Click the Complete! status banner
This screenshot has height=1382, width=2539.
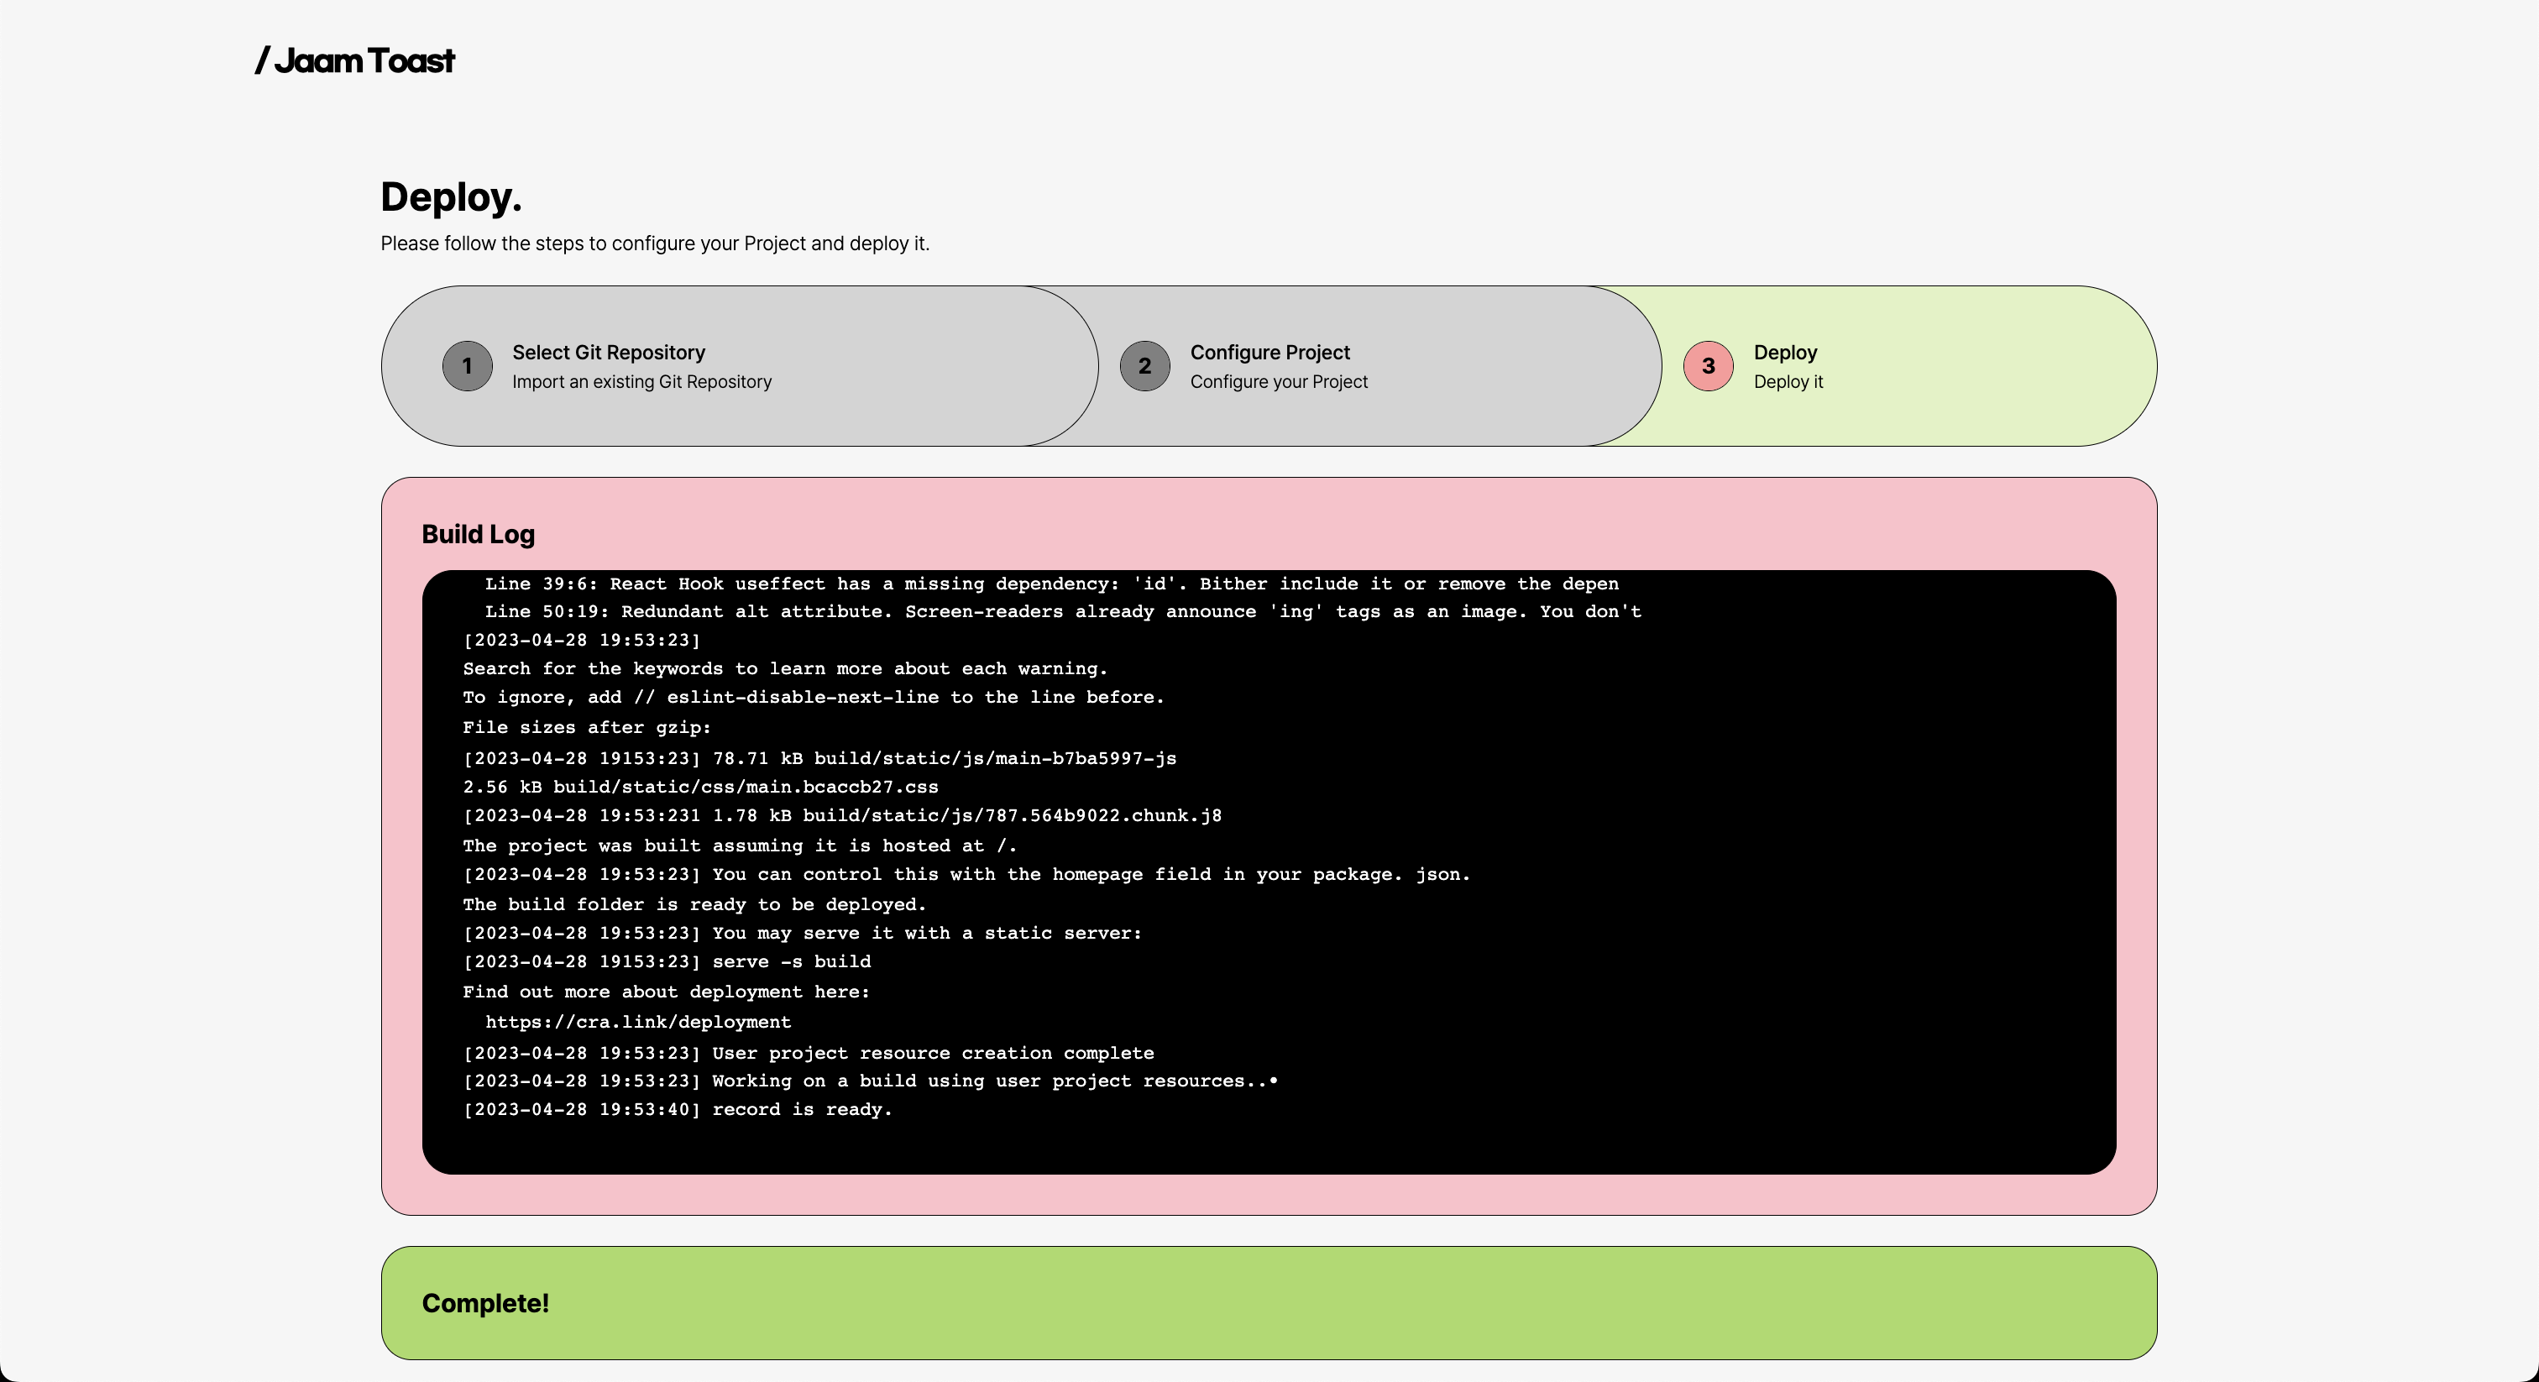[x=1269, y=1303]
